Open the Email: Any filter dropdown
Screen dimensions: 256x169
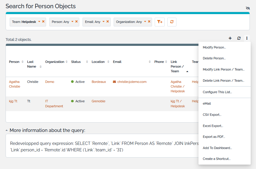tap(104, 21)
